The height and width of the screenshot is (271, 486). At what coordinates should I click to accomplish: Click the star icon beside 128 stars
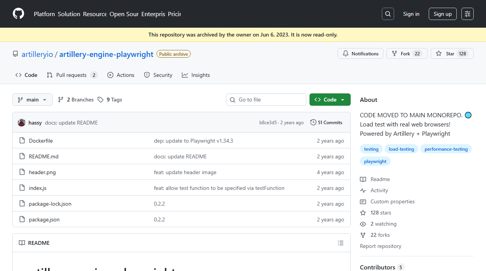tap(363, 213)
